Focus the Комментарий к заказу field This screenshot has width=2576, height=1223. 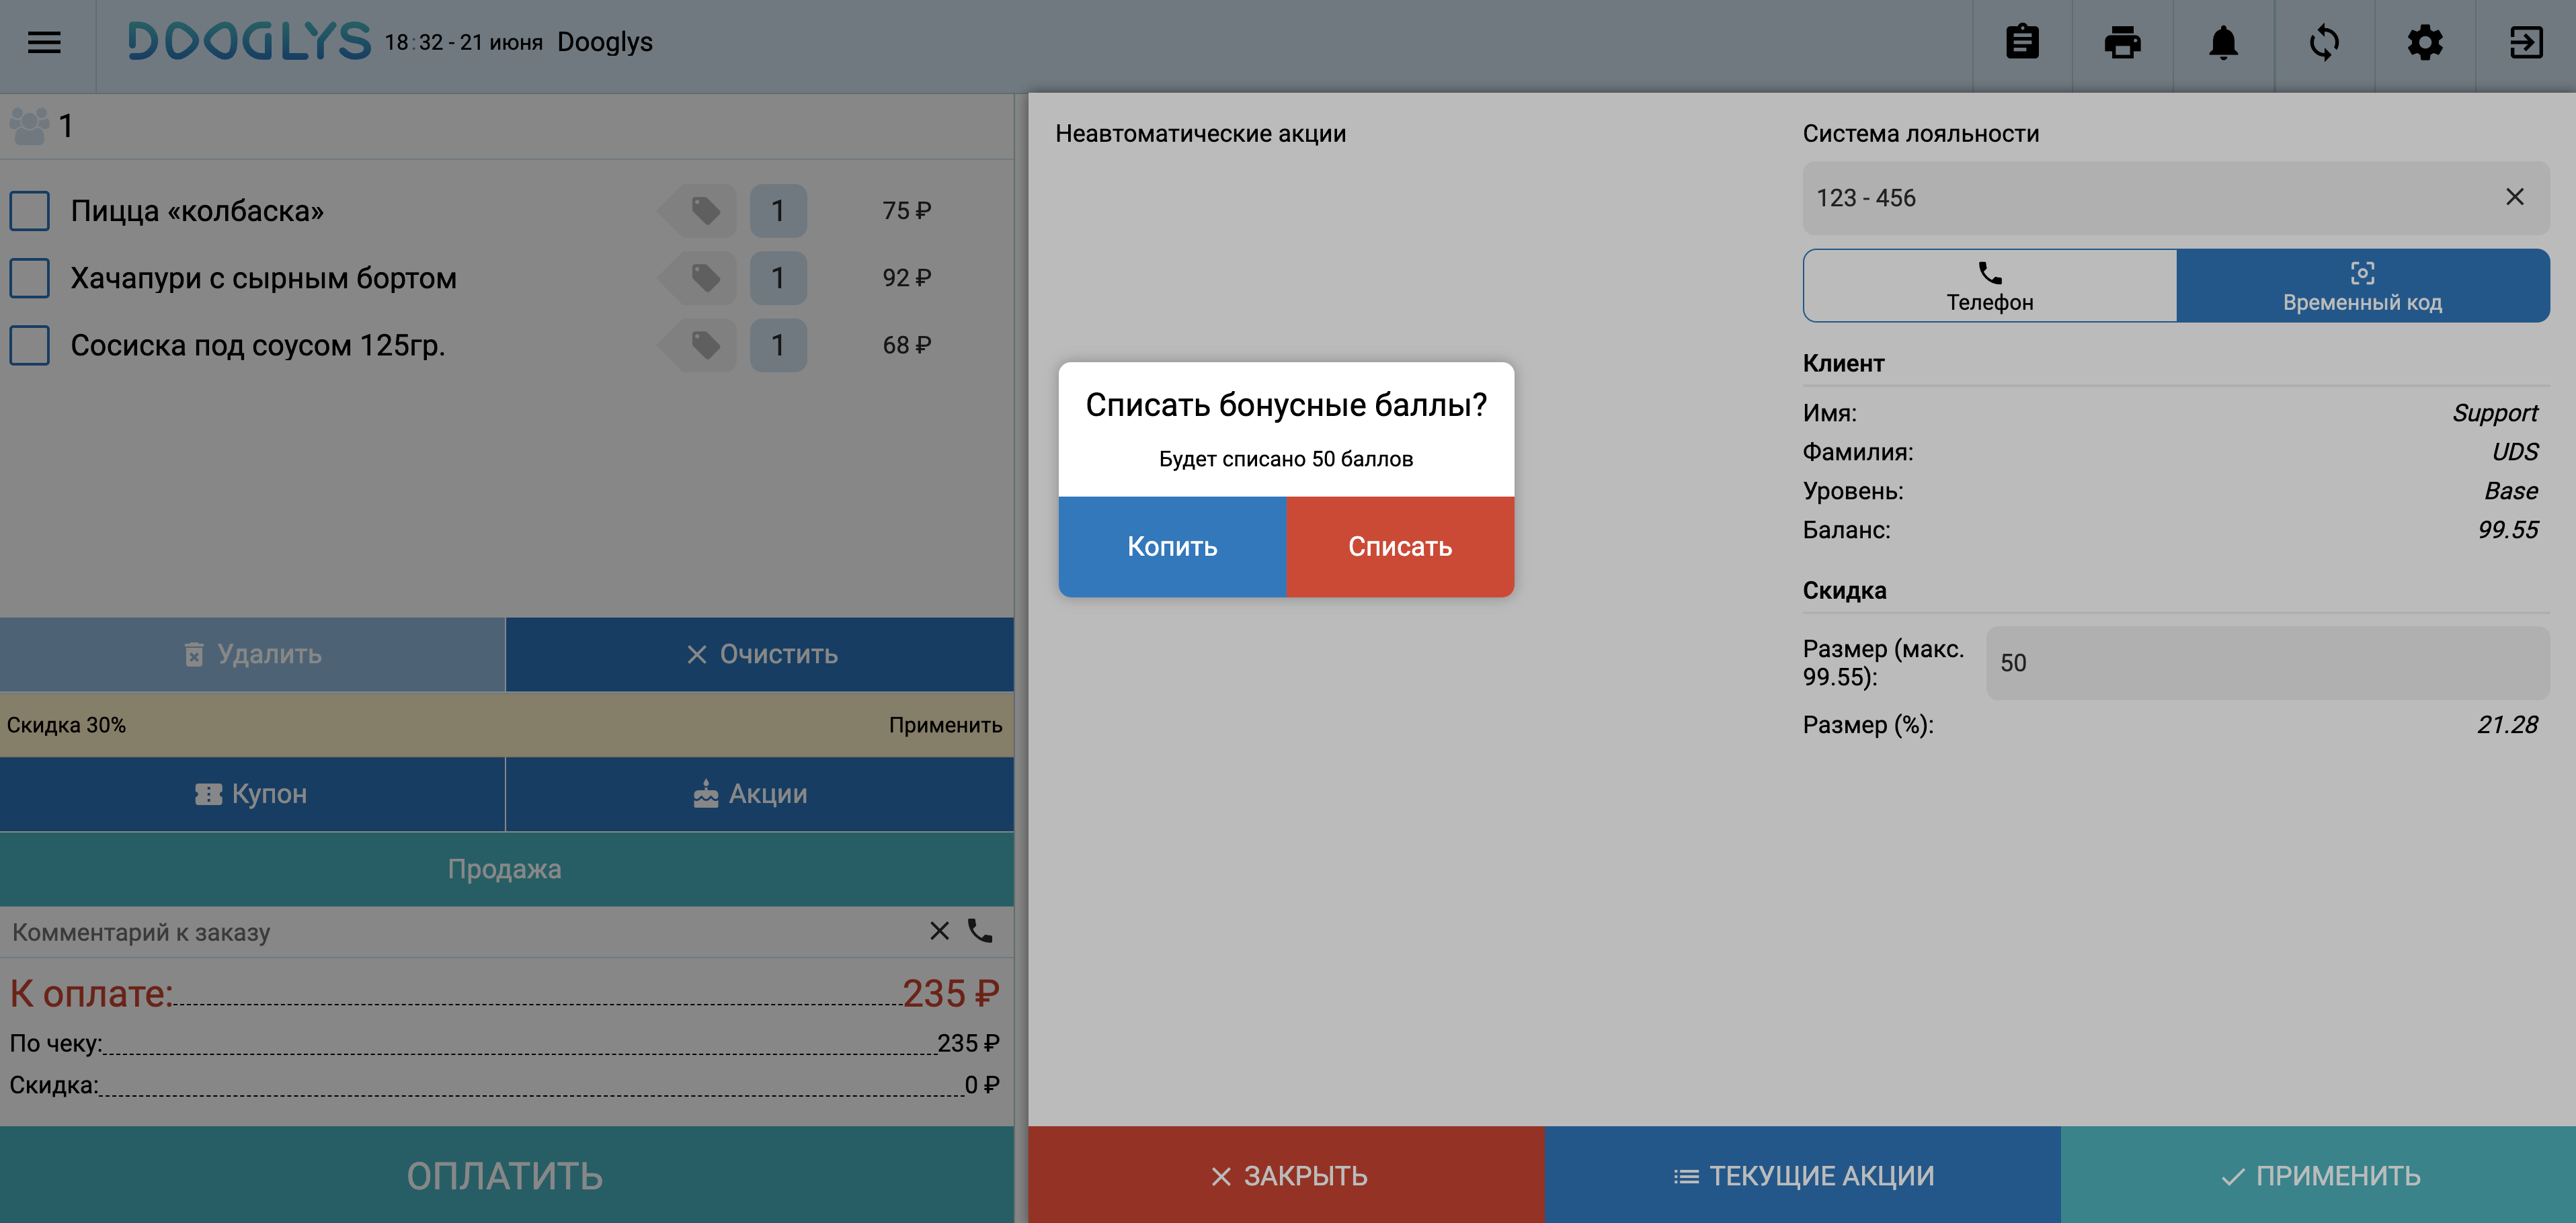(460, 932)
